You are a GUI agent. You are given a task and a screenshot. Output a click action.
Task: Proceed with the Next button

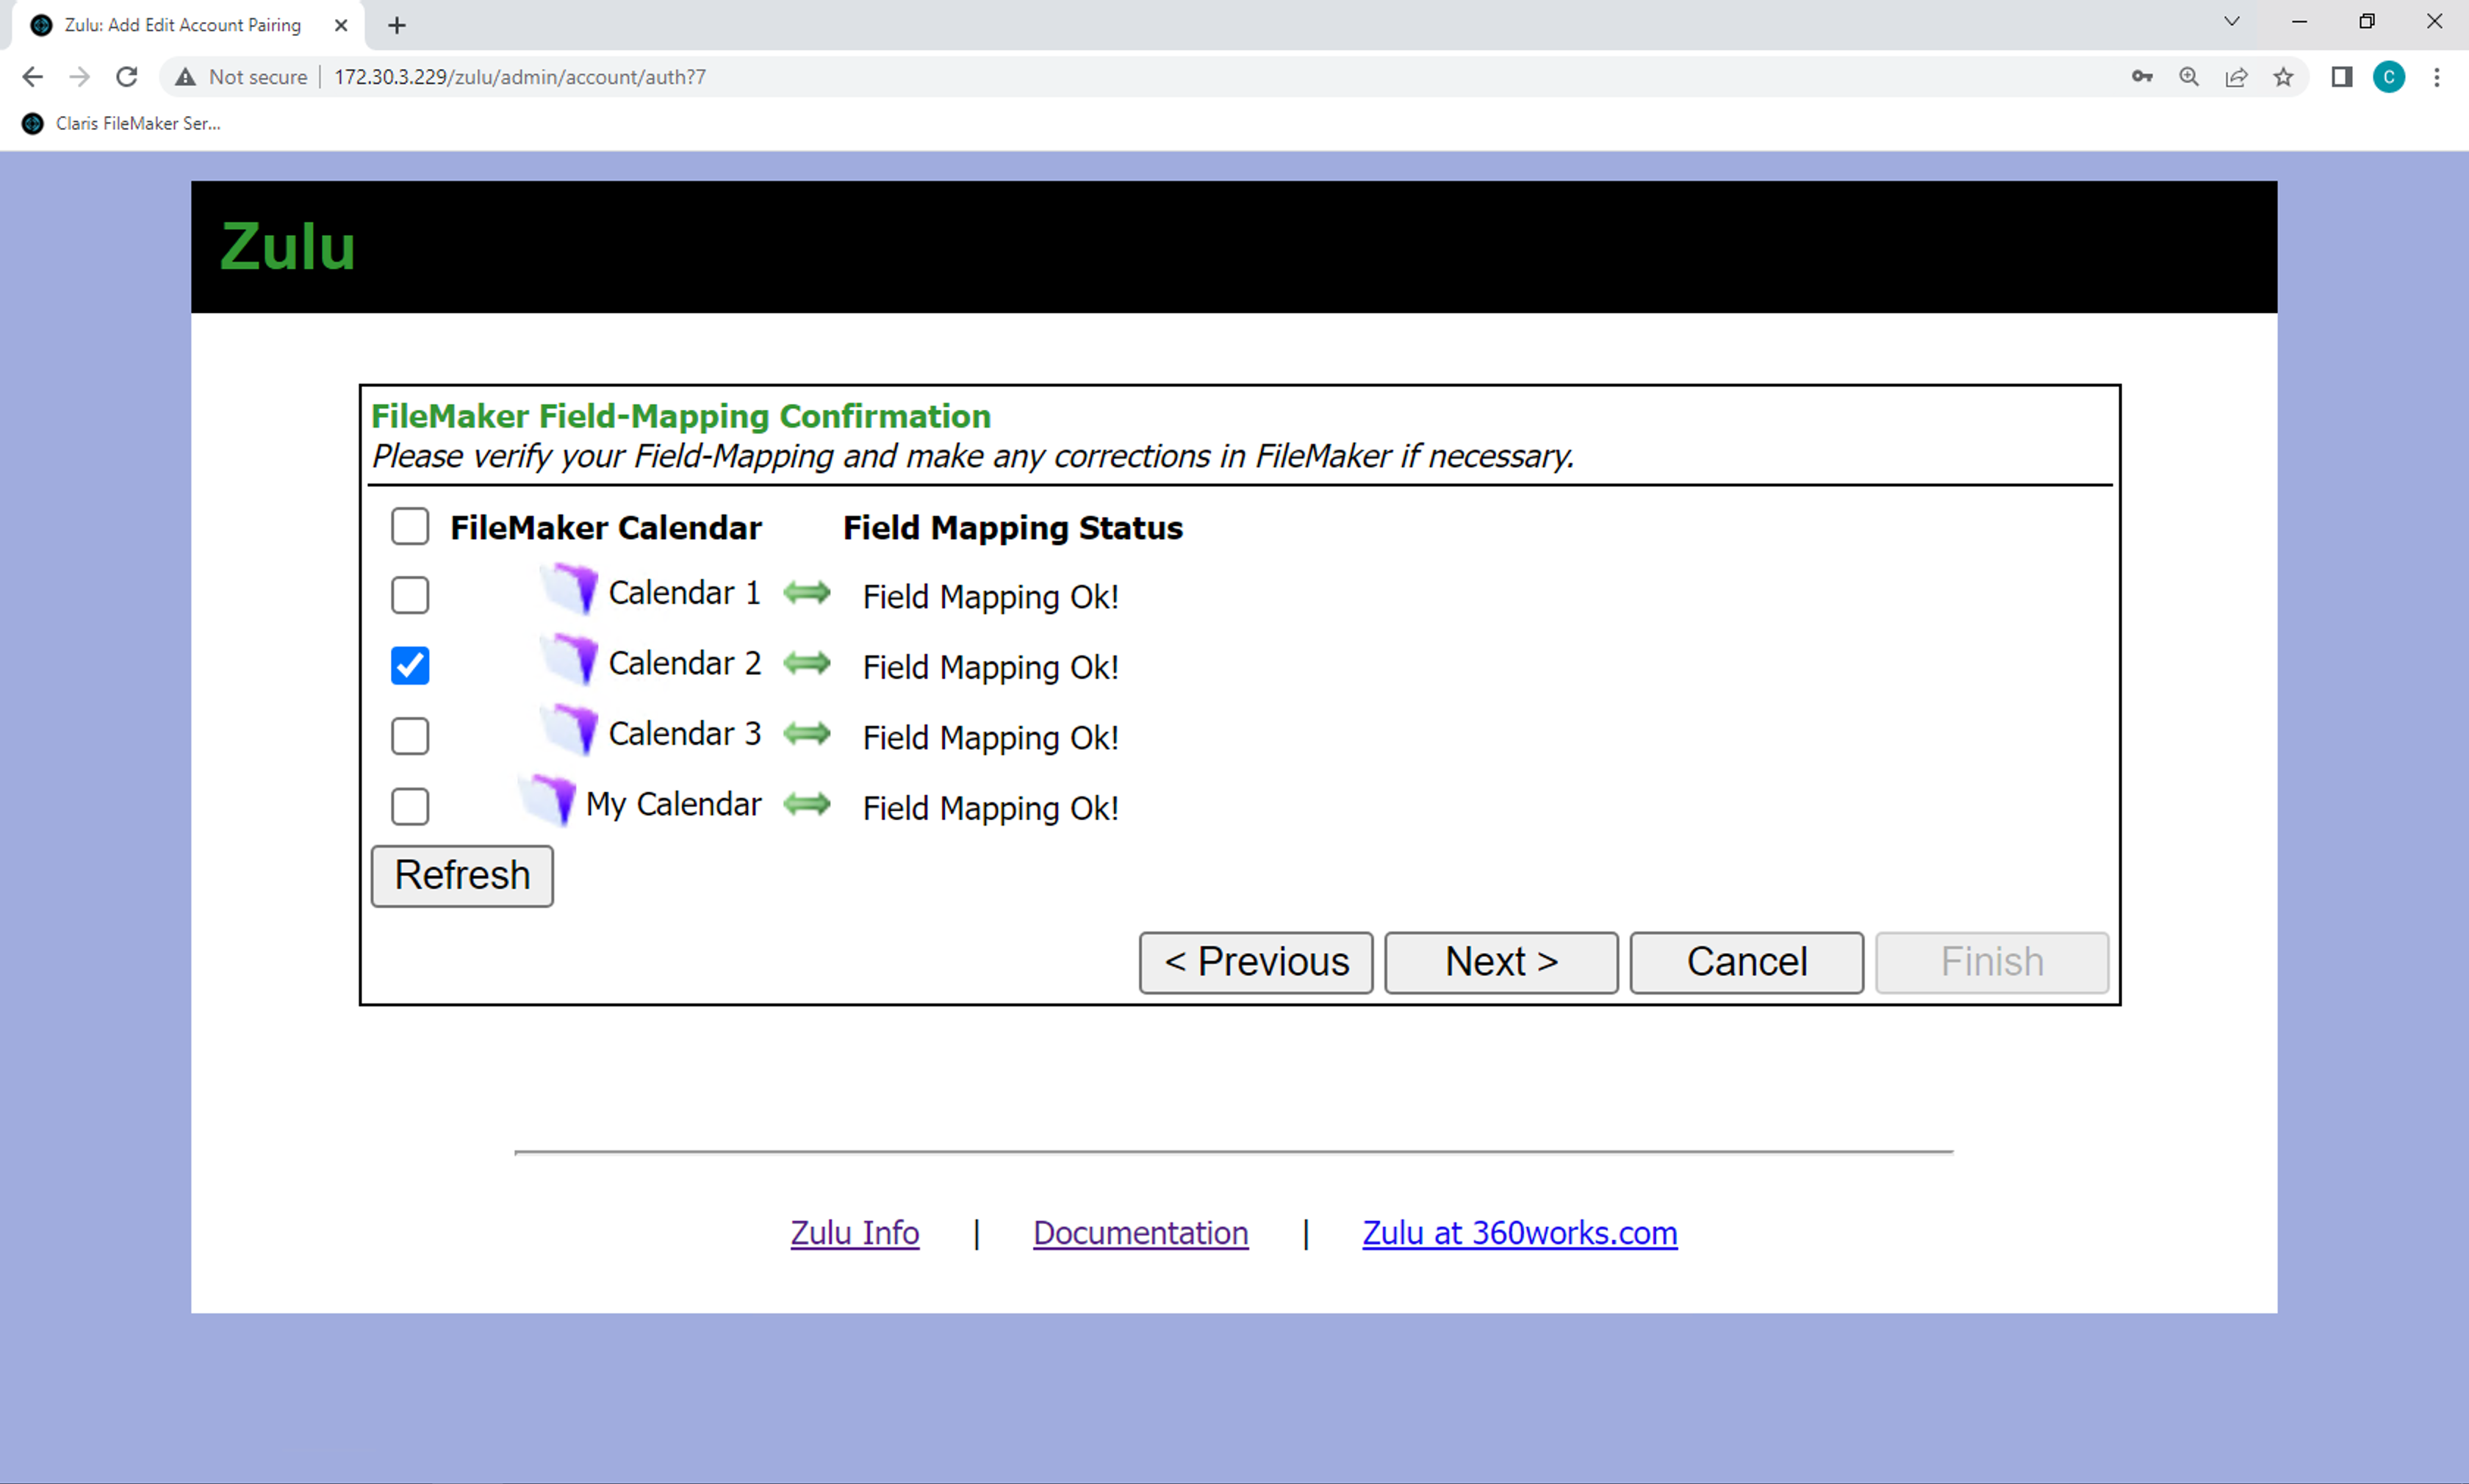pyautogui.click(x=1501, y=962)
